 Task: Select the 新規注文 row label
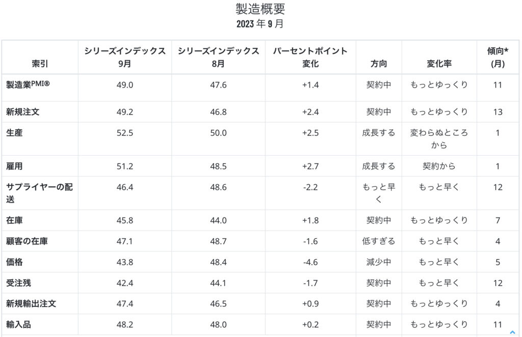(22, 112)
